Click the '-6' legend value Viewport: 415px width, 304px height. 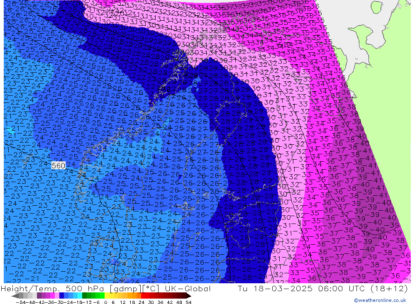click(x=96, y=302)
